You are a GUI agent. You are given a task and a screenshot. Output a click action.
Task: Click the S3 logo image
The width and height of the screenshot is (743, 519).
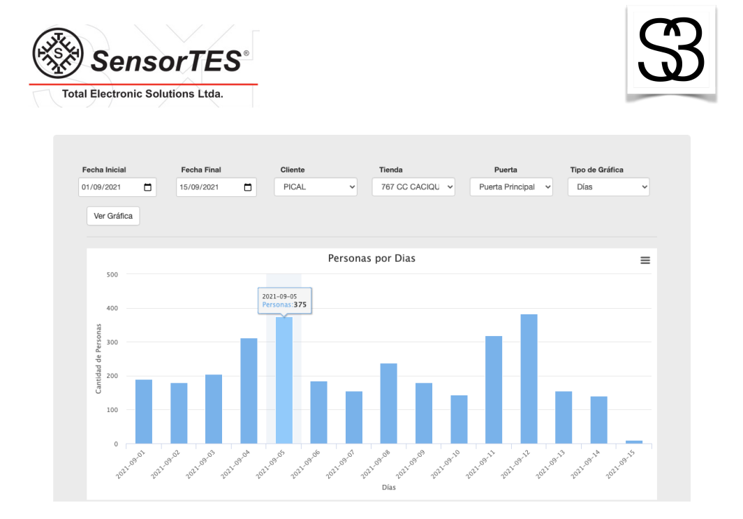(x=670, y=53)
